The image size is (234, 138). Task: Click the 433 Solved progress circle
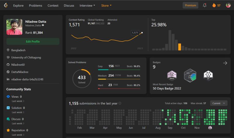[x=82, y=78]
